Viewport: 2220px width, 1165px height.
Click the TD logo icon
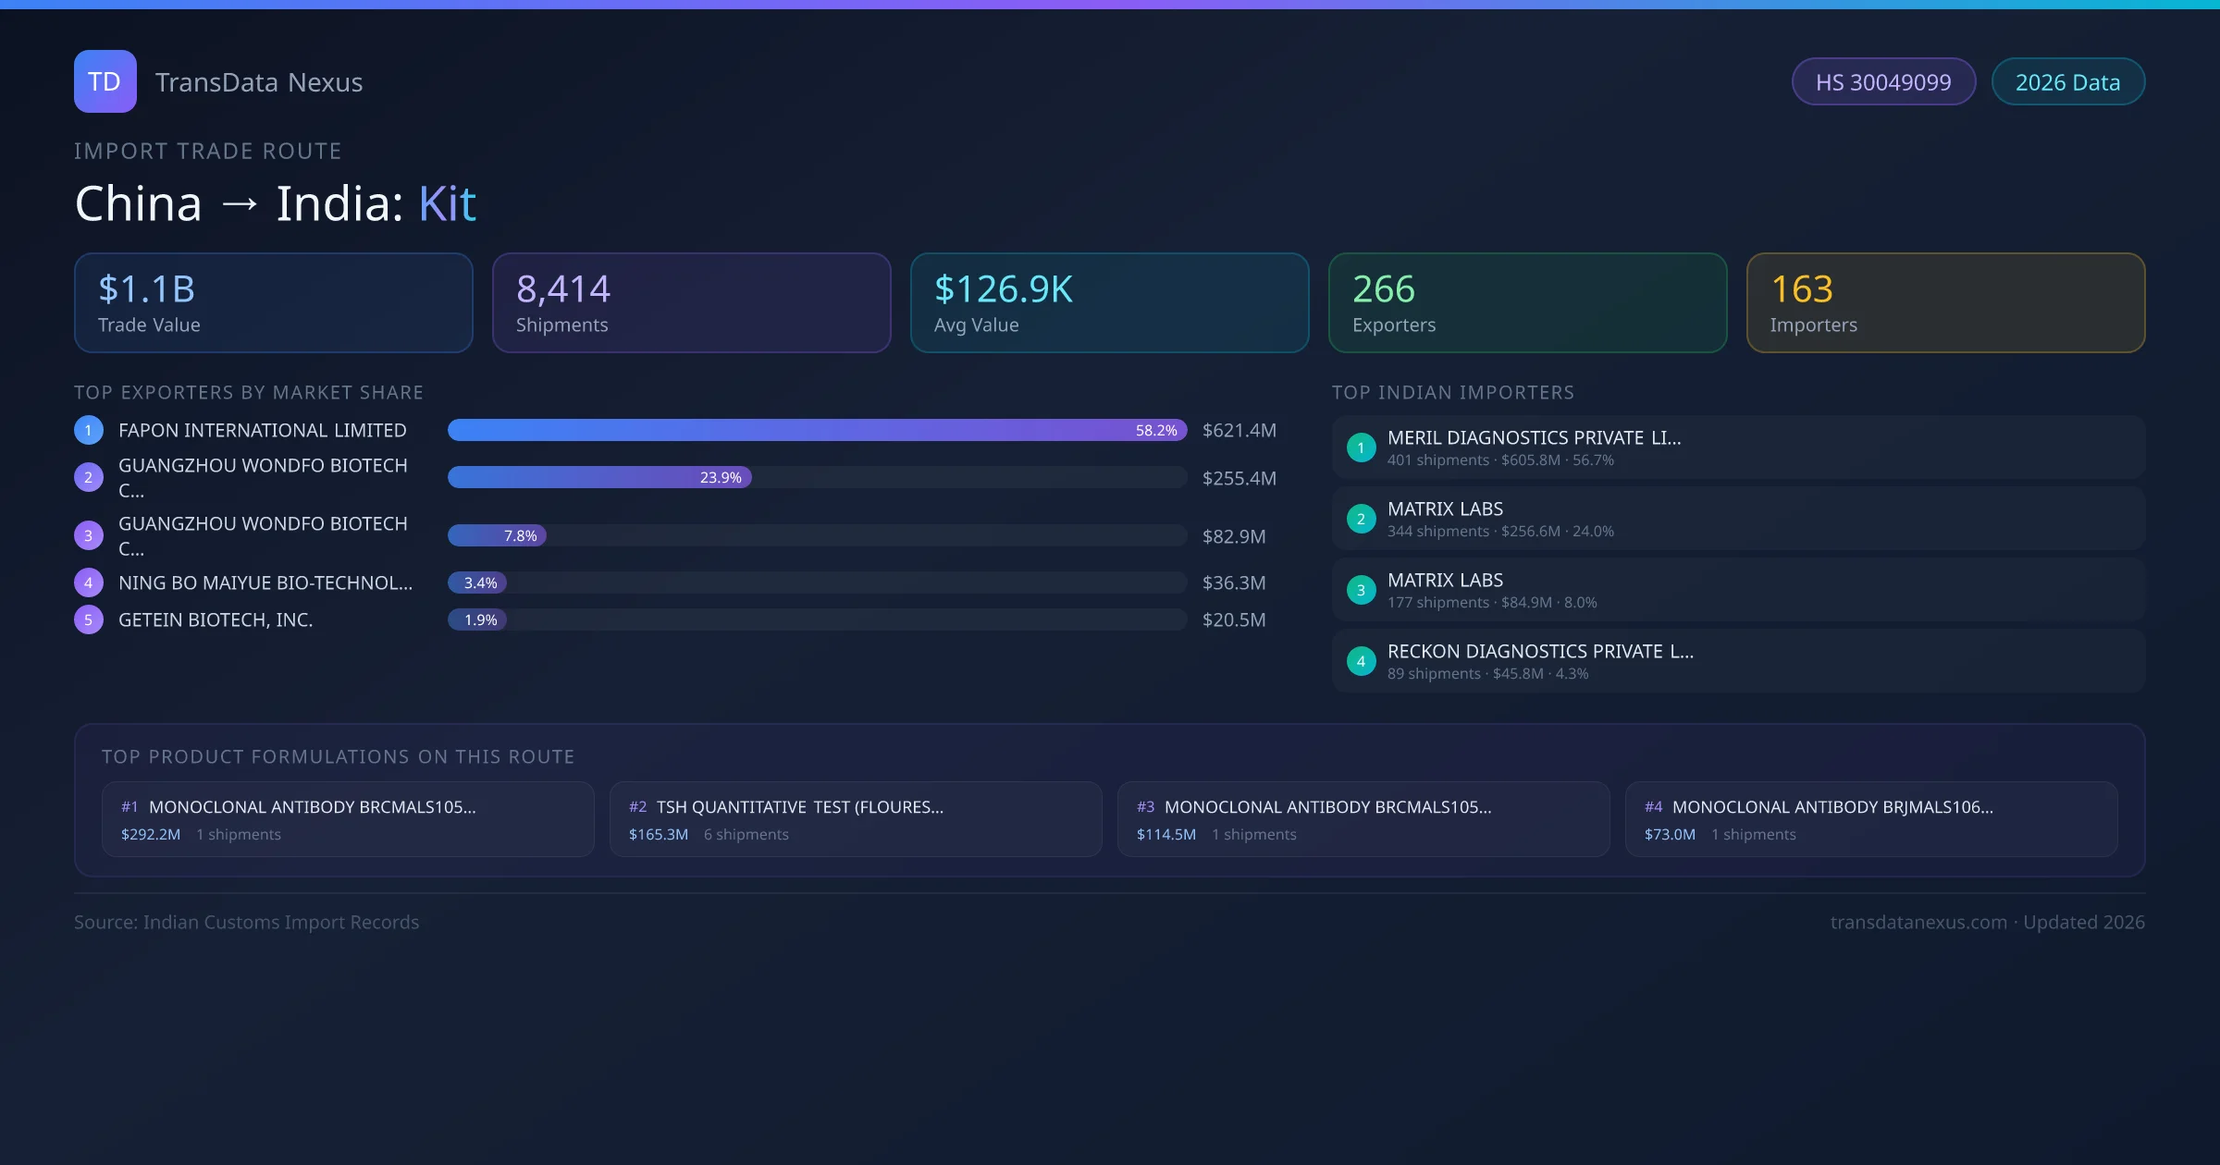click(105, 81)
